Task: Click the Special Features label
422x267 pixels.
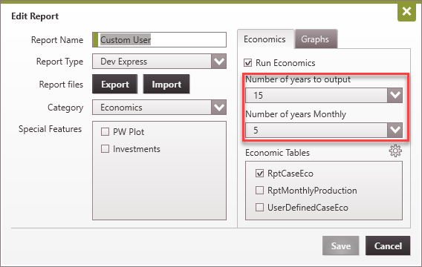Action: coord(50,129)
